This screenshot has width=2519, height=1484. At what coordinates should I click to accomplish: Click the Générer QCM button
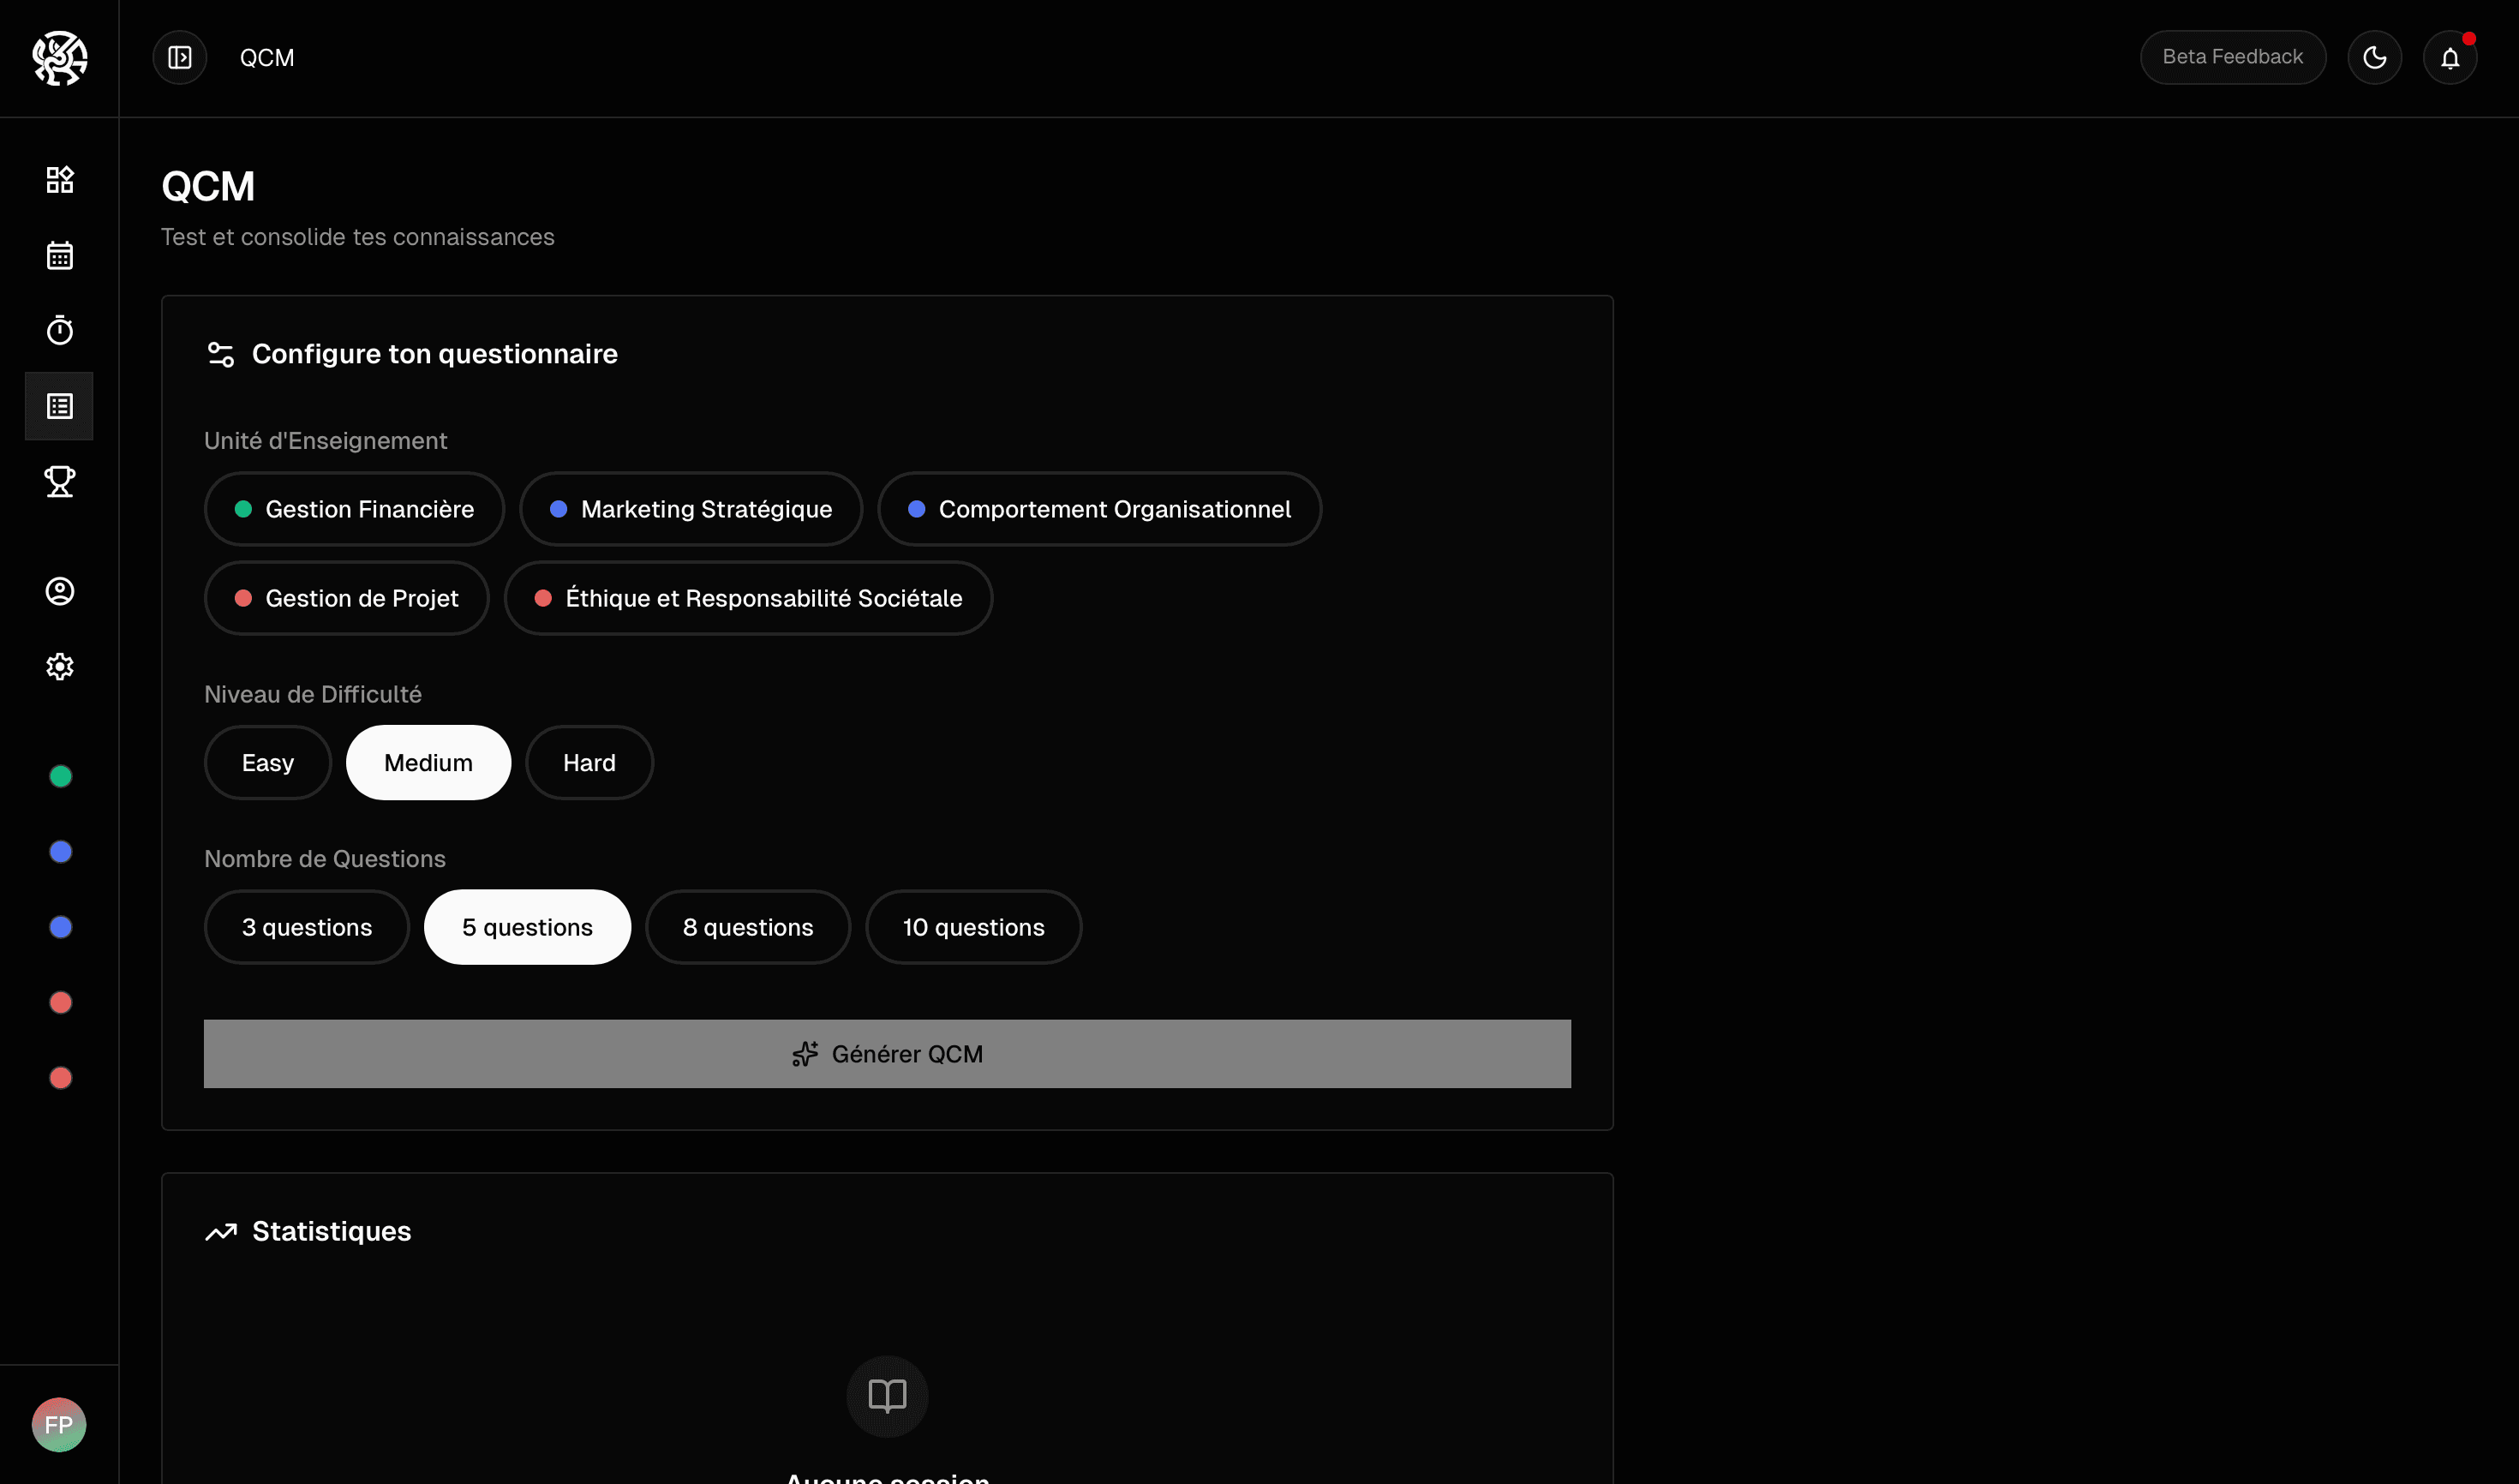click(x=887, y=1053)
